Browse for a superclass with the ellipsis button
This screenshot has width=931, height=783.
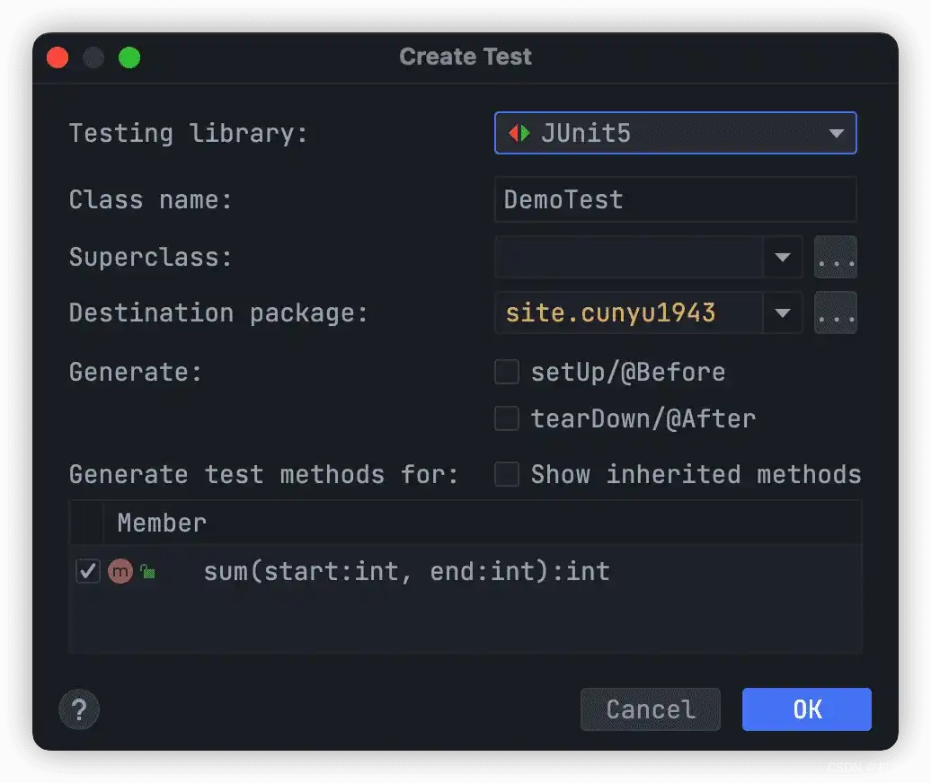click(835, 258)
